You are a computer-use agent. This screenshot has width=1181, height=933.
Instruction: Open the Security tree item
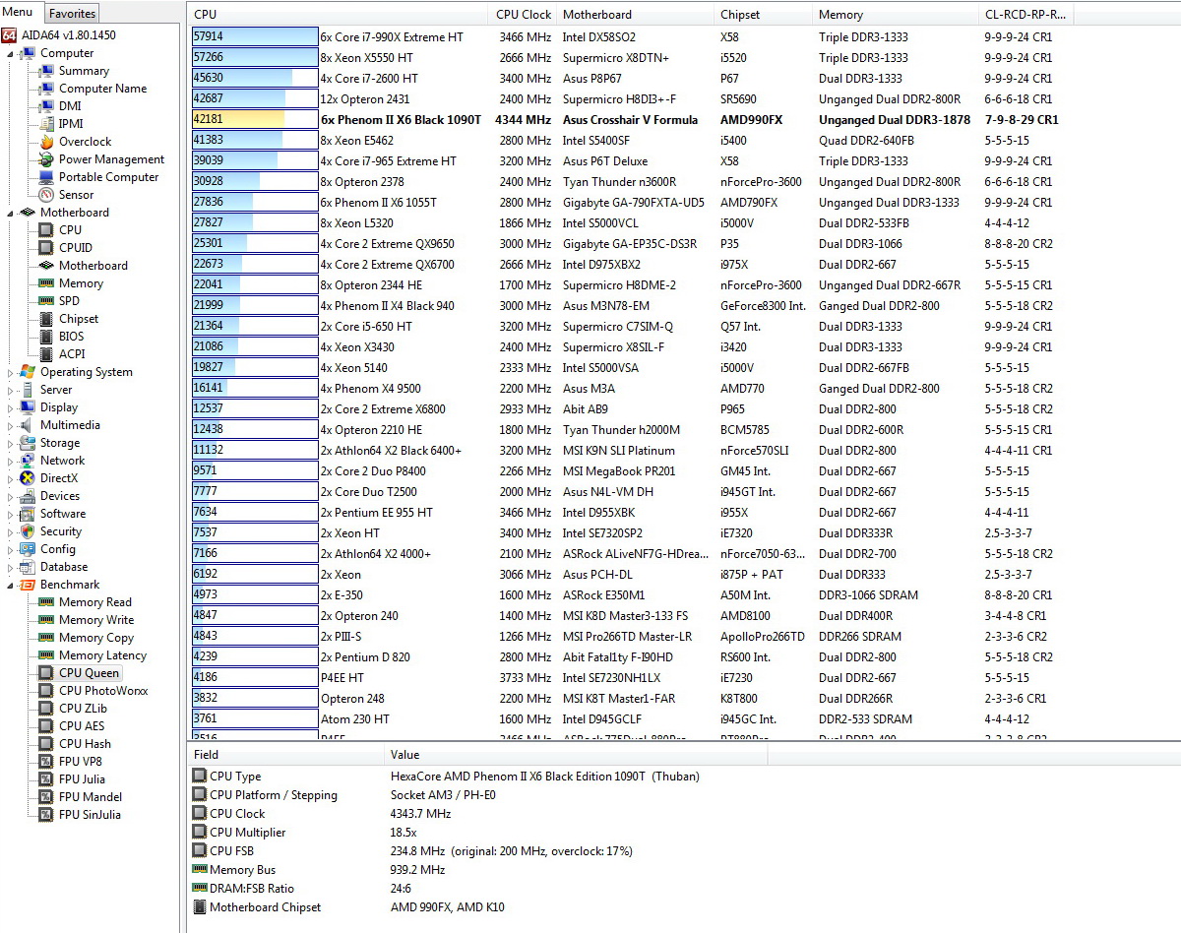60,531
